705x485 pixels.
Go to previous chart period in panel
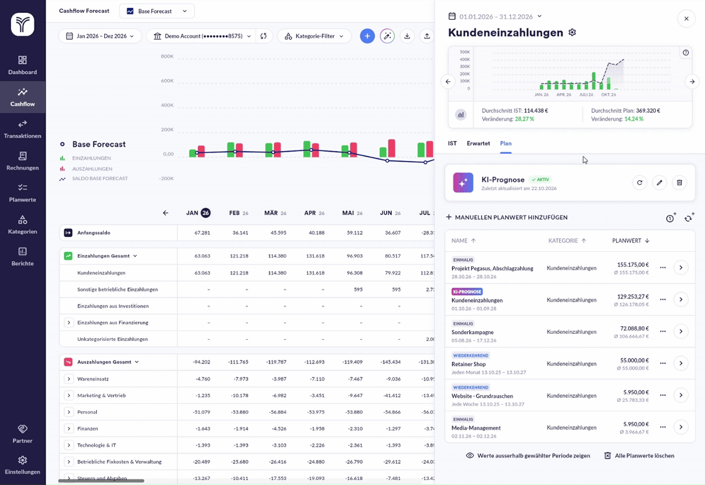pyautogui.click(x=448, y=82)
